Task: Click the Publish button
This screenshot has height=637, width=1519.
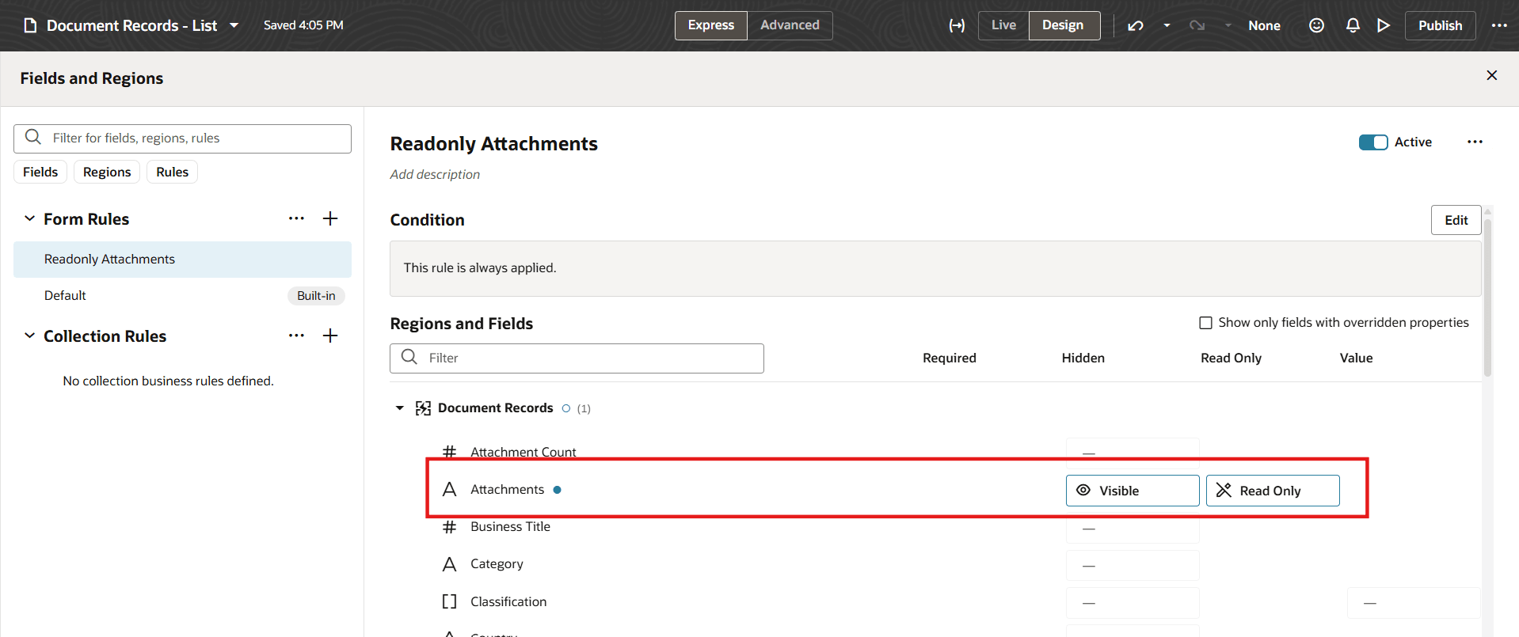Action: 1441,25
